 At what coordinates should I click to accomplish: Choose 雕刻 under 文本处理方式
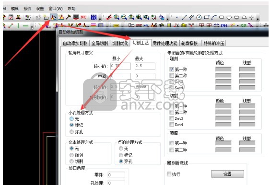[x=71, y=155]
